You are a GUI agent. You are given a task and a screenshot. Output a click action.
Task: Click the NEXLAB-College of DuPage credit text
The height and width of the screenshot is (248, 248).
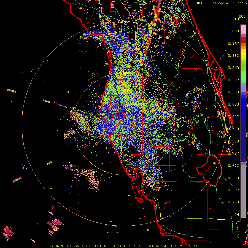(x=220, y=3)
